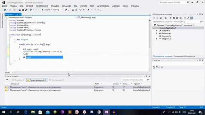
Task: Toggle the Предупреждений 2 warnings filter
Action: [x=37, y=80]
